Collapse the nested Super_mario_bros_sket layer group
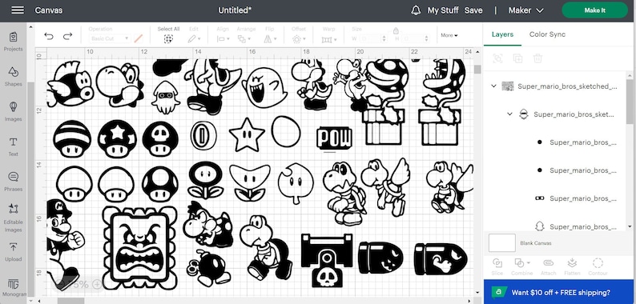 click(510, 114)
